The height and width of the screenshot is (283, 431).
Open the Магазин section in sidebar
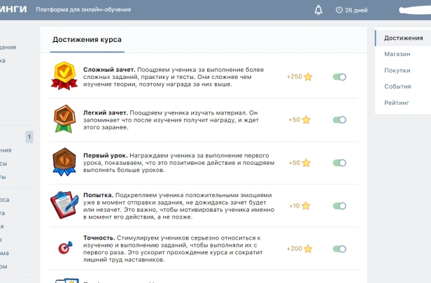[396, 54]
